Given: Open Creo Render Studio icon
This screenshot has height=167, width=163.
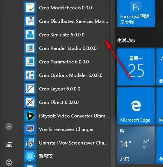Looking at the screenshot, I should click(x=30, y=48).
